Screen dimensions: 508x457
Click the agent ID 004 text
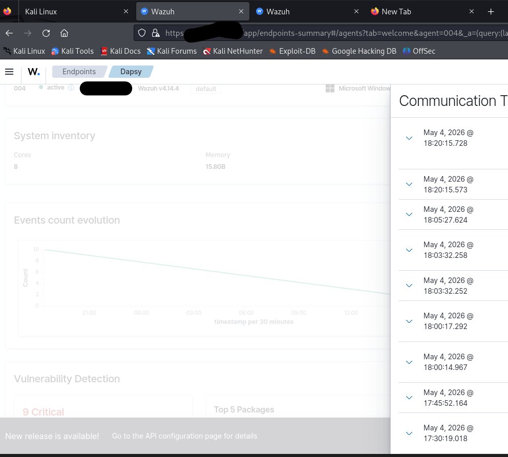(x=19, y=89)
